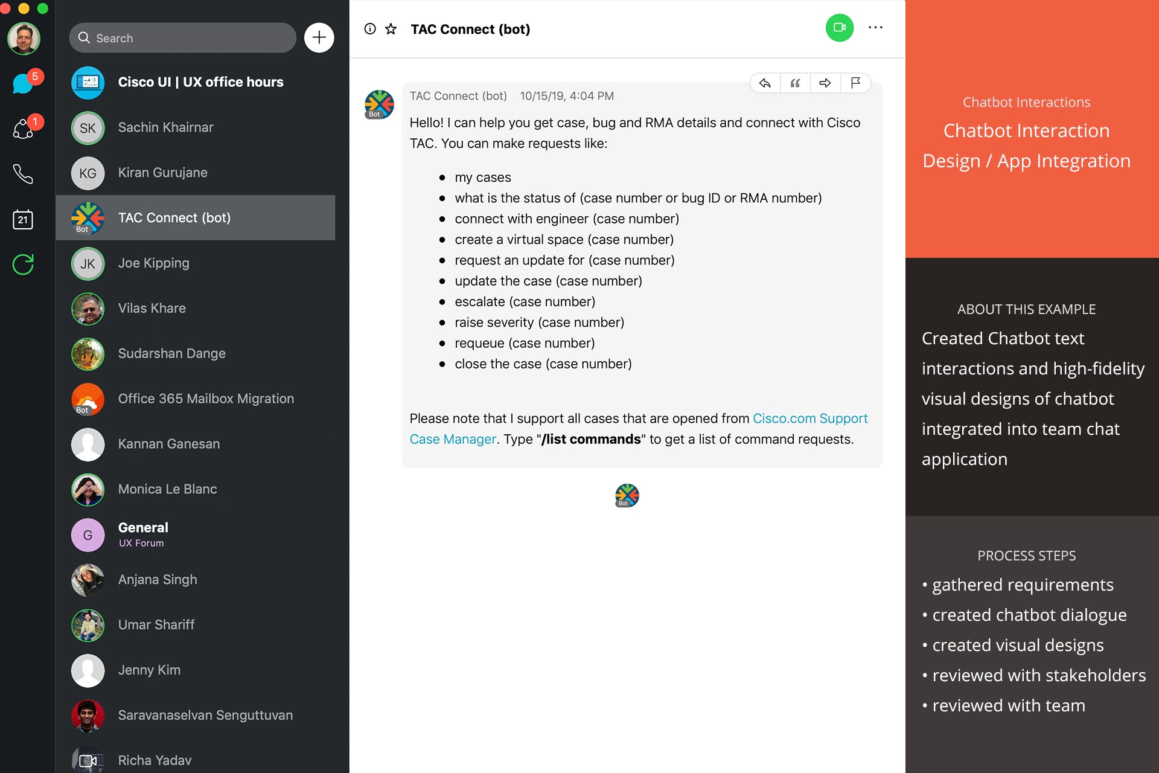Screen dimensions: 1159x773
Task: Quote the TAC Connect message
Action: point(795,83)
